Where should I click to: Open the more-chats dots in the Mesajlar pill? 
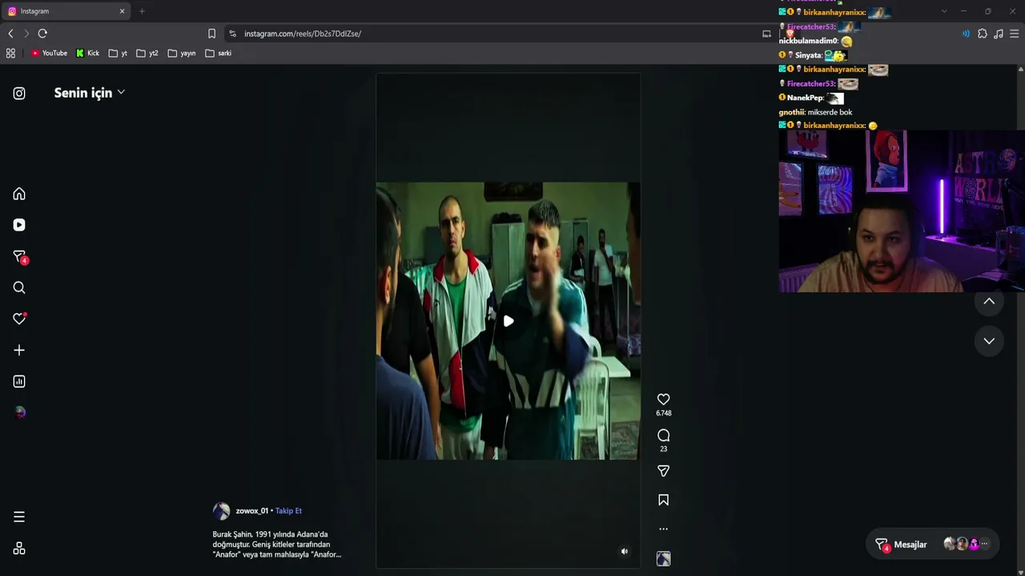[x=984, y=544]
